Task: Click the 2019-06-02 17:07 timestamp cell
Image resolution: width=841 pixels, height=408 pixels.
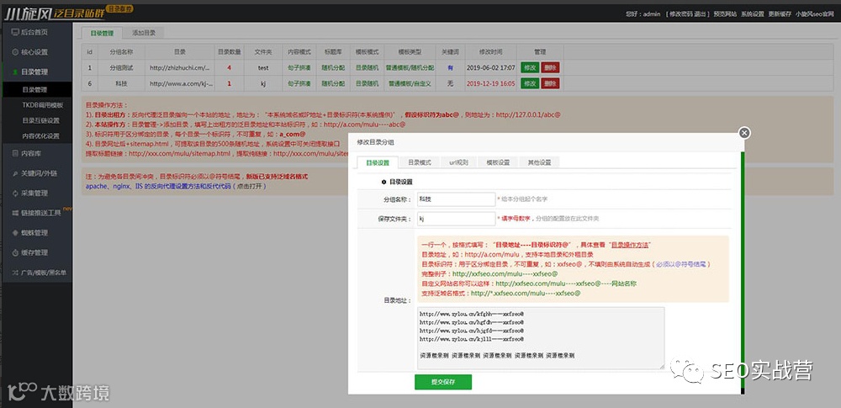Action: pos(491,67)
